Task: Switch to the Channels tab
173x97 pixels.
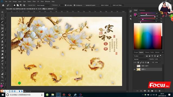Action: click(147, 52)
